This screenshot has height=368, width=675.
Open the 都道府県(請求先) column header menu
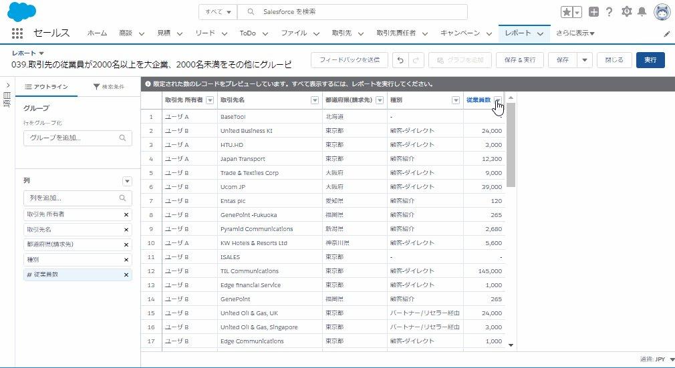click(x=380, y=100)
